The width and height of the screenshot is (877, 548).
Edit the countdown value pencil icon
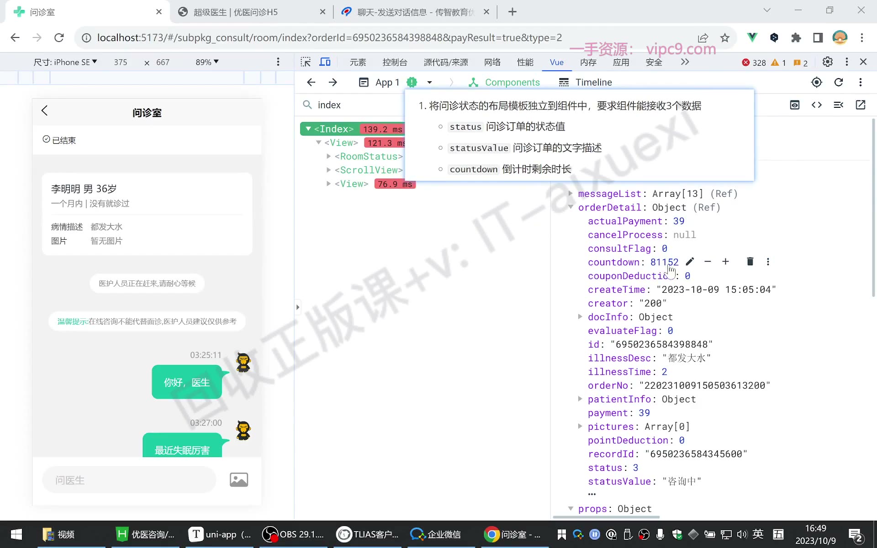tap(690, 262)
